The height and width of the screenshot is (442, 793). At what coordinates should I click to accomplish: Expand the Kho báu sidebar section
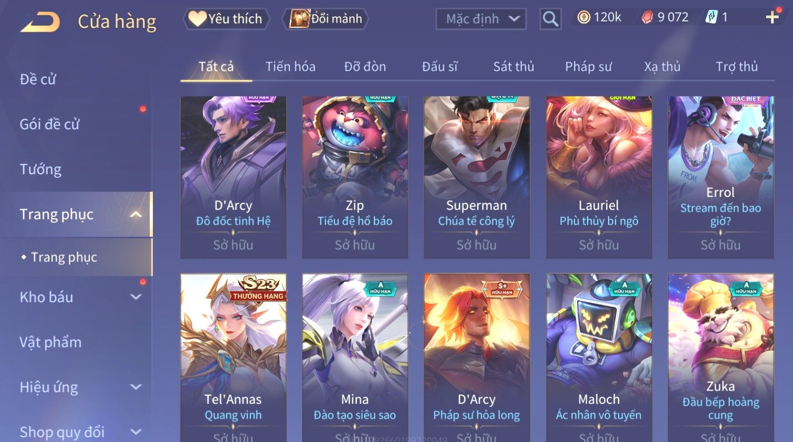pos(136,297)
